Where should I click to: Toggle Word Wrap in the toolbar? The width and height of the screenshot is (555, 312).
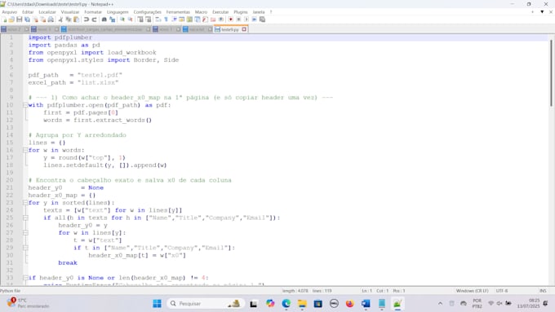coord(158,20)
